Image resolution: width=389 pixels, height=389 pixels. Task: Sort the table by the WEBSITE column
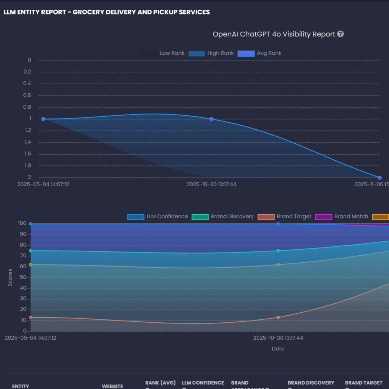[112, 386]
